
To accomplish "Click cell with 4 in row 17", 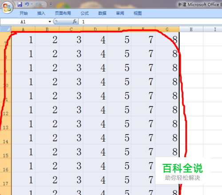I will (95, 179).
